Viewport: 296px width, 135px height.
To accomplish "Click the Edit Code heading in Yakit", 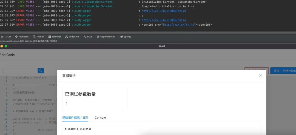I will 7,55.
